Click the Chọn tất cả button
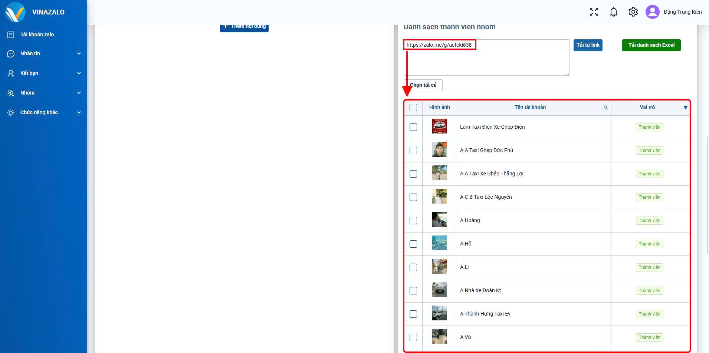The height and width of the screenshot is (353, 709). click(423, 85)
